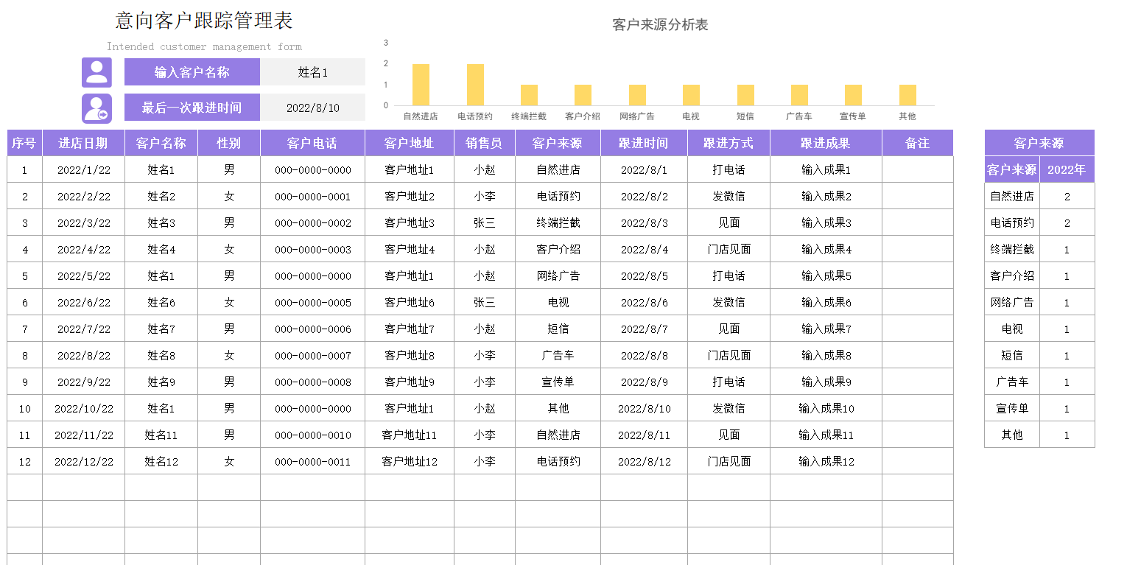Viewport: 1127px width, 565px height.
Task: Select the source cell 网络广告 in row 5
Action: click(558, 276)
